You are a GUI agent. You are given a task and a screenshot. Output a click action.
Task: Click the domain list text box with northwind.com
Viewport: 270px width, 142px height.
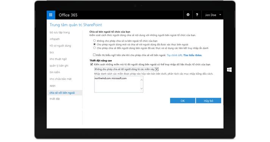119,84
